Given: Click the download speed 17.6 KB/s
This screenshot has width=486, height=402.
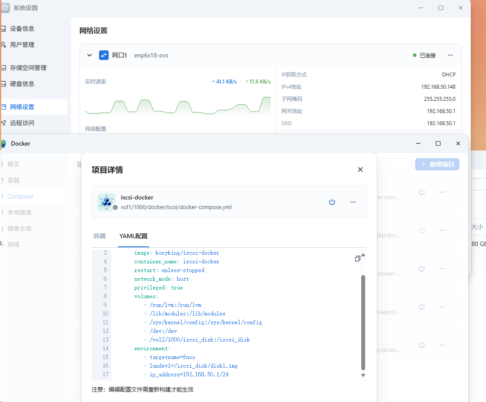Looking at the screenshot, I should click(x=258, y=82).
